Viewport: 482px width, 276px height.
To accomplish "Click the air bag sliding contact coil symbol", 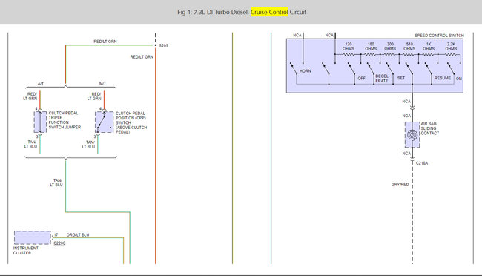I will click(412, 135).
